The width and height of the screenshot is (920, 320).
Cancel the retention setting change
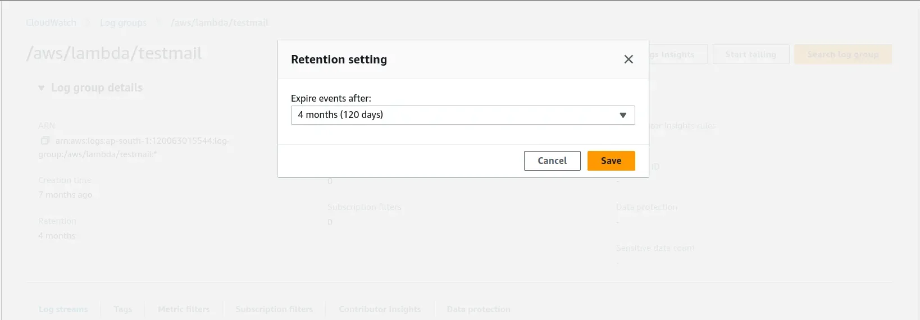pos(552,161)
